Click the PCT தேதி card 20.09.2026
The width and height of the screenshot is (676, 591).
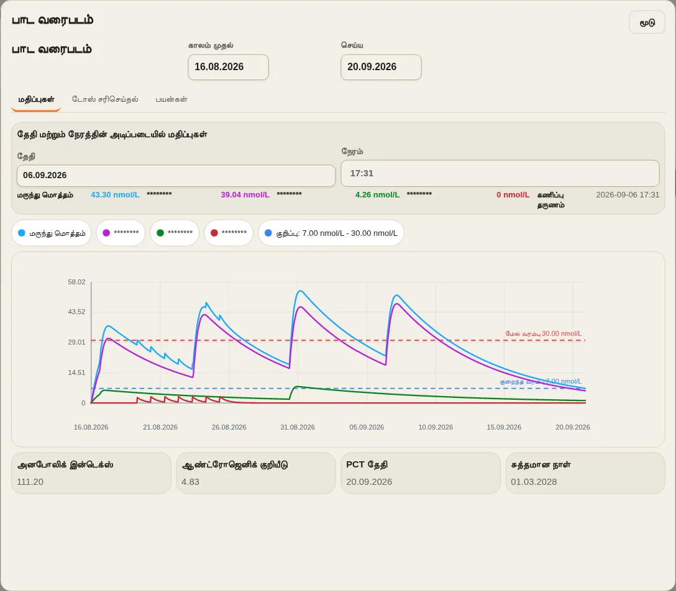(421, 473)
